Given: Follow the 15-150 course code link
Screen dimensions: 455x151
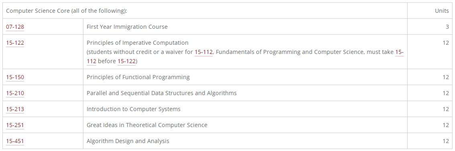Looking at the screenshot, I should (x=15, y=77).
